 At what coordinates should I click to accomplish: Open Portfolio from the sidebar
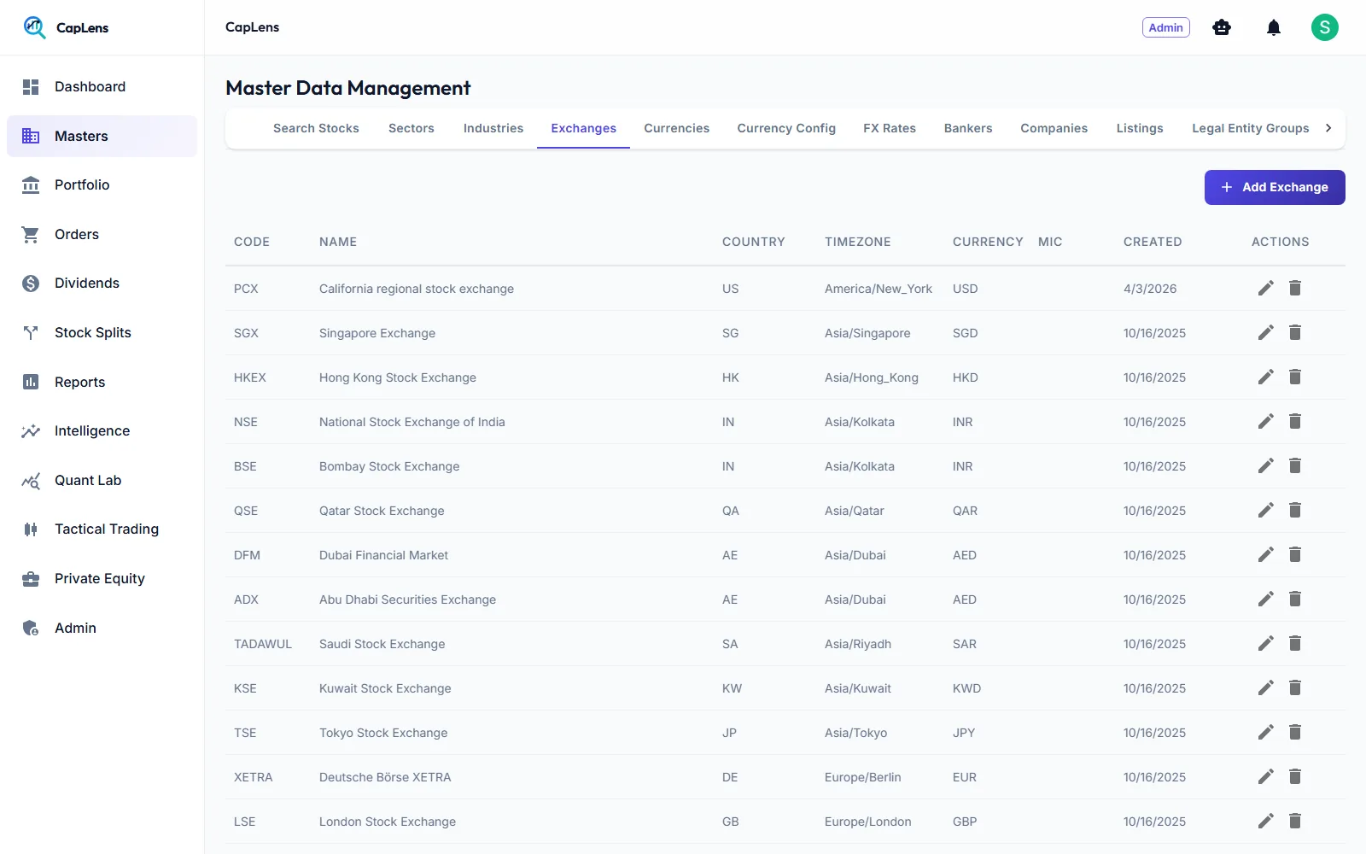(102, 185)
